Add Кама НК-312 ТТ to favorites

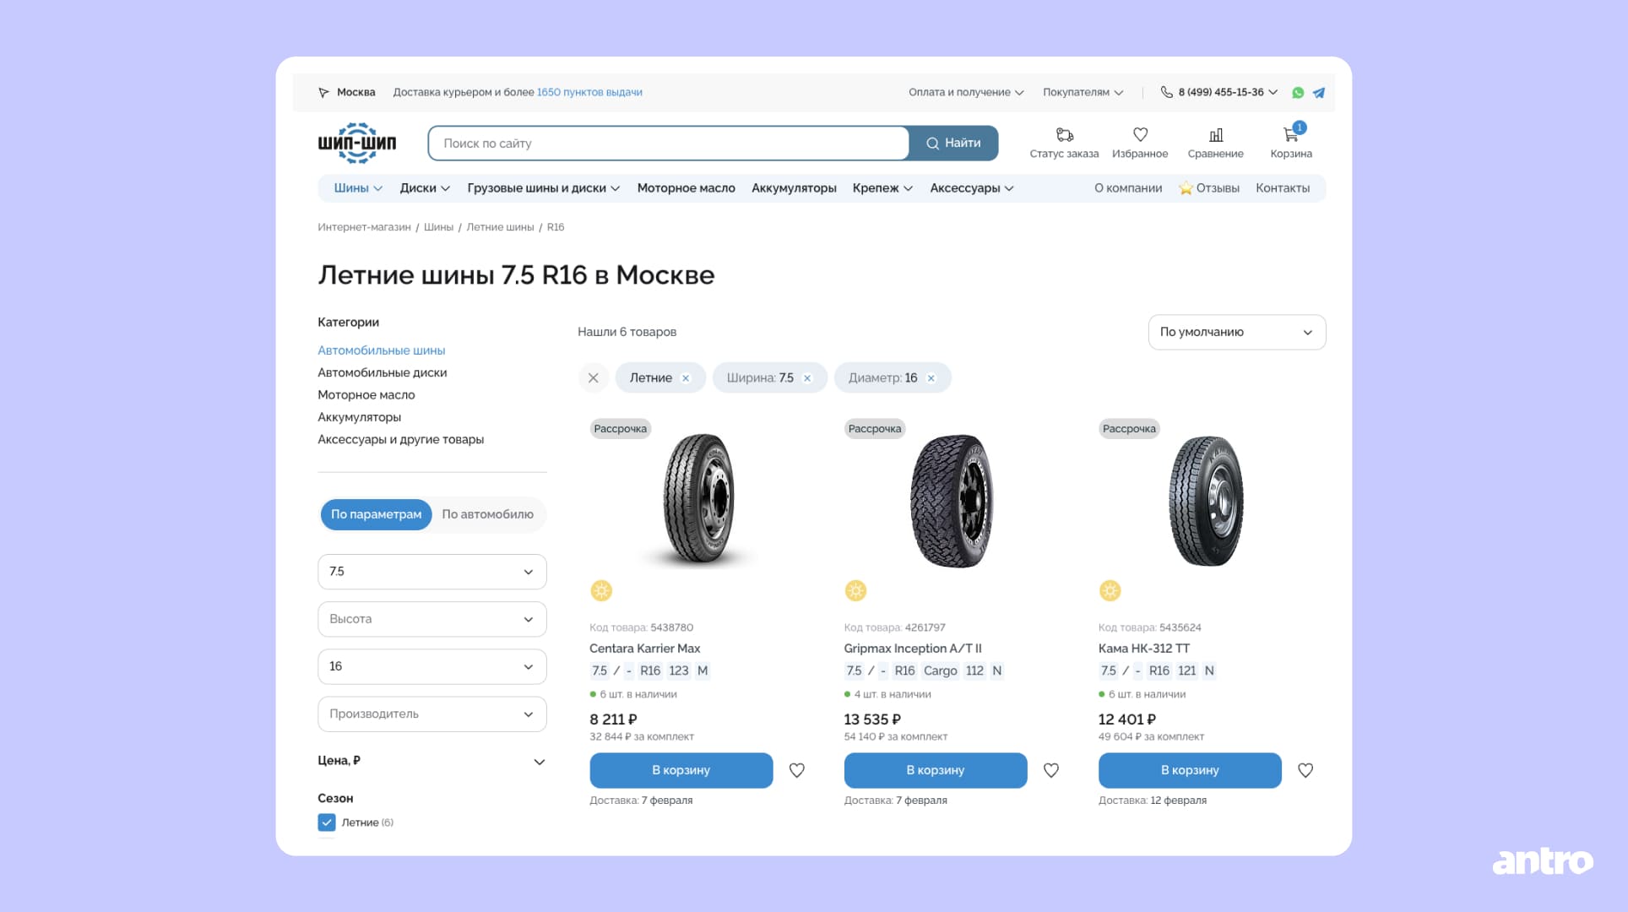click(1305, 770)
